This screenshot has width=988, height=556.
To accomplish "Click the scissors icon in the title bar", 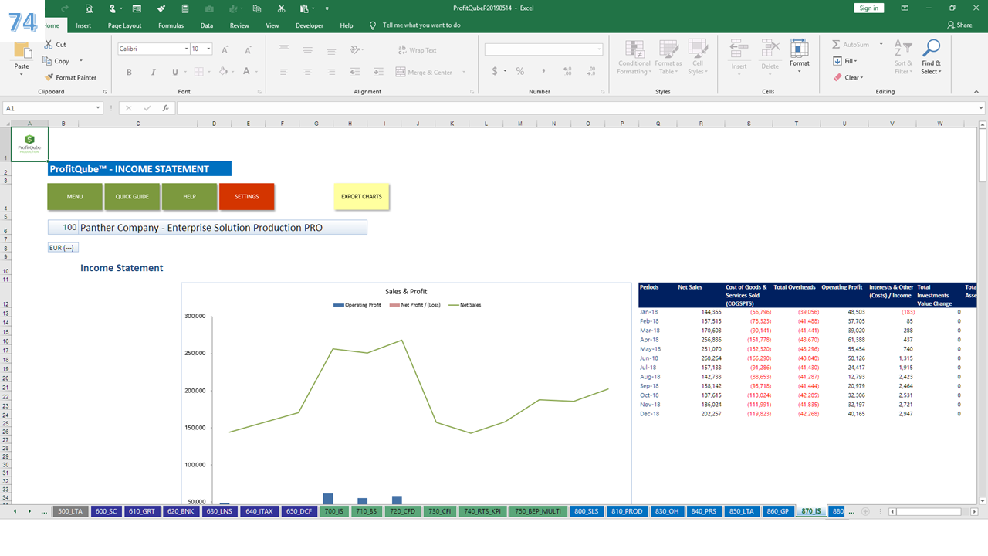I will [x=282, y=8].
